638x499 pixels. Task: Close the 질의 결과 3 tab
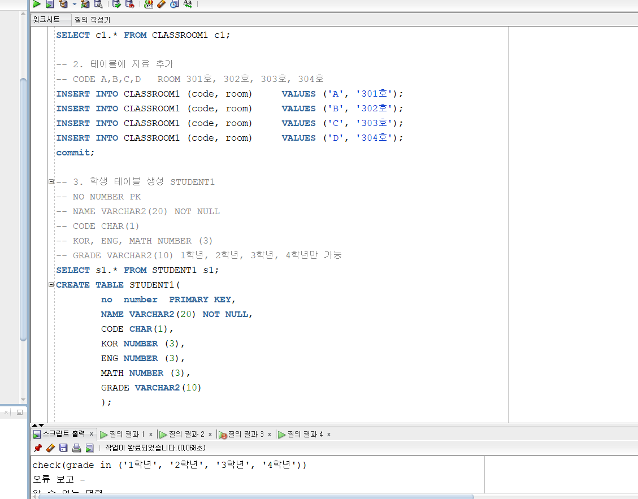270,434
